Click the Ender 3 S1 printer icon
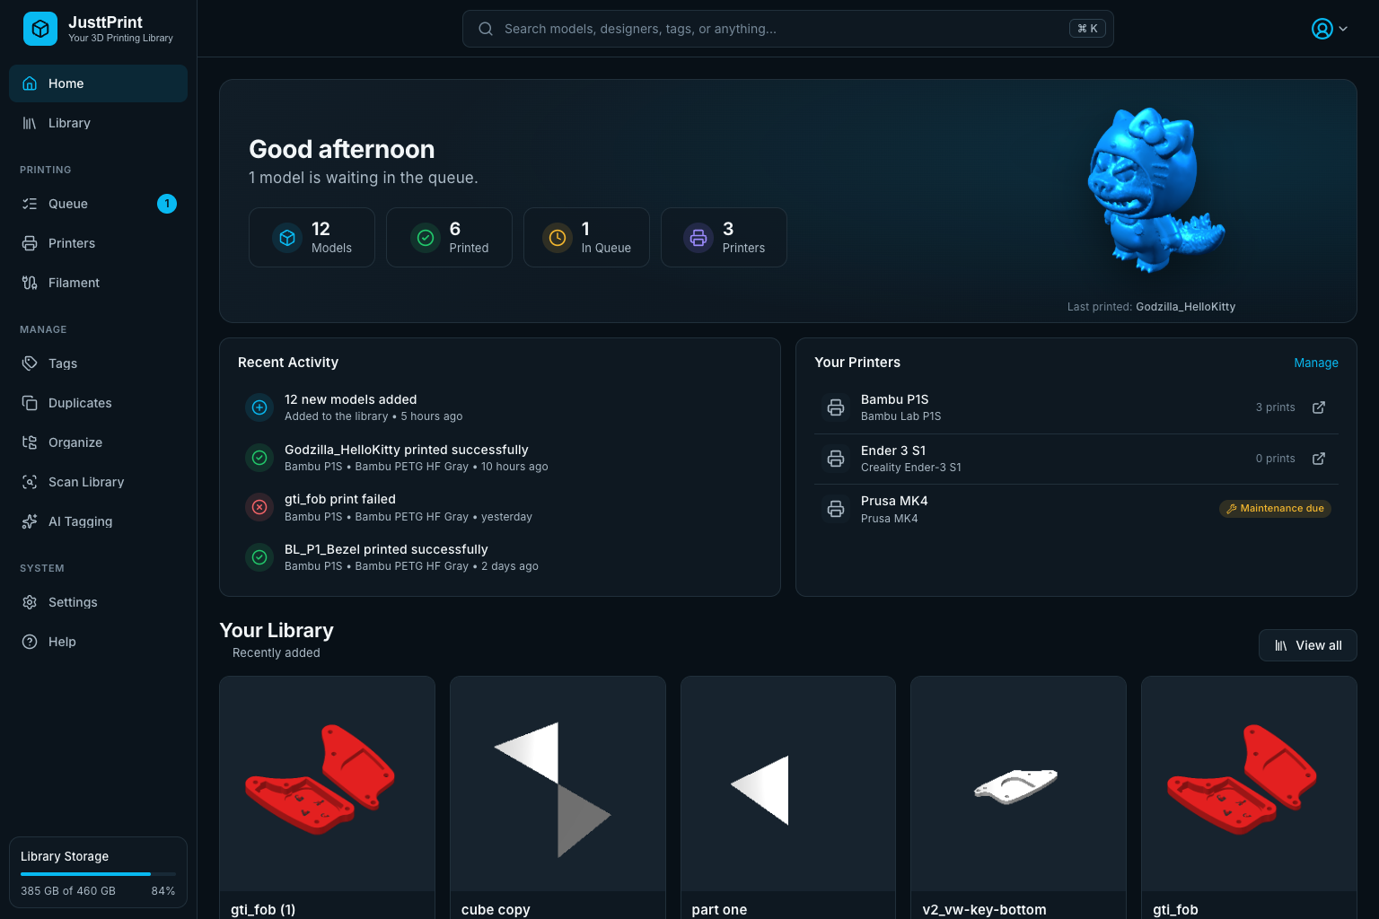 (x=836, y=459)
